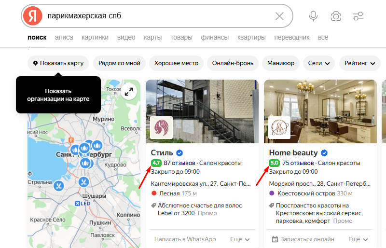Switch to the товары tab
Viewport: 386px width, 248px height.
point(181,38)
